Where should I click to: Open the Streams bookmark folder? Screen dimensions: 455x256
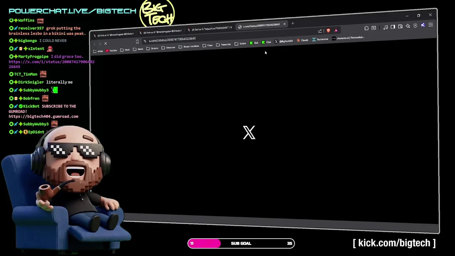152,48
